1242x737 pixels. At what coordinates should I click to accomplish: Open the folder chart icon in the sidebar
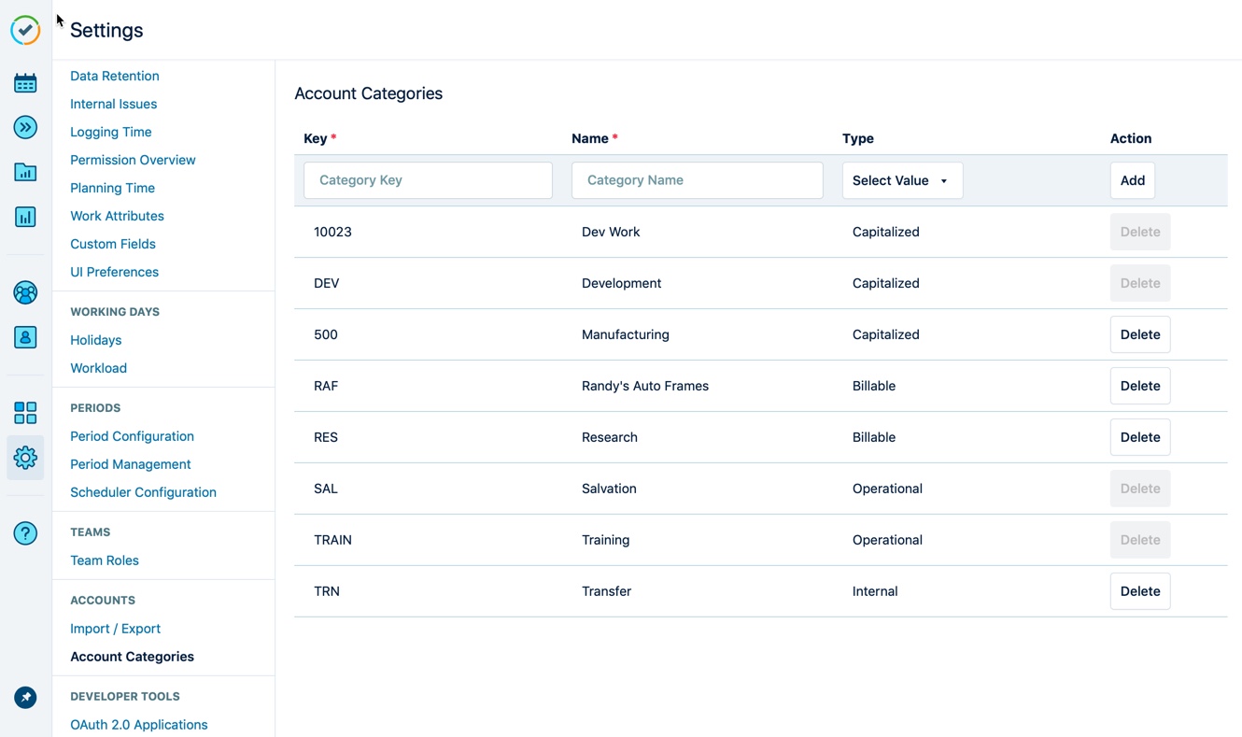pos(25,172)
